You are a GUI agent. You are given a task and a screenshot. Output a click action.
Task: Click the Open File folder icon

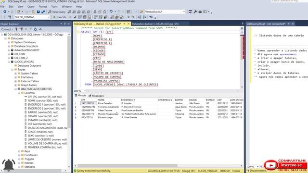33,12
